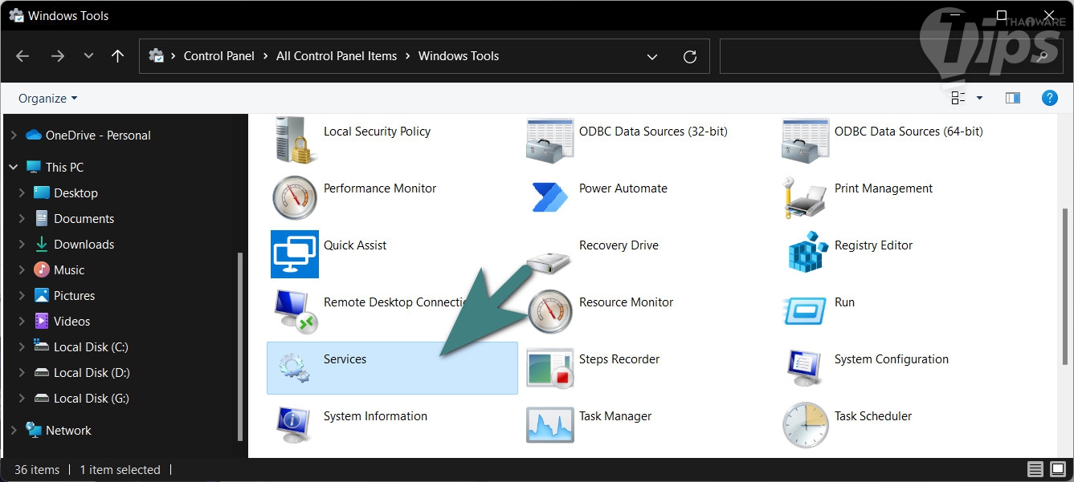Launch the Power Automate icon
This screenshot has width=1074, height=482.
(x=550, y=197)
